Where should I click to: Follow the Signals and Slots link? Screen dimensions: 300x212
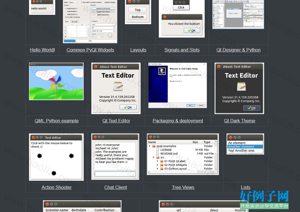pyautogui.click(x=182, y=50)
